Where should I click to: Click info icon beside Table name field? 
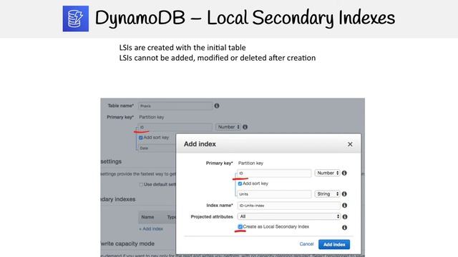point(217,106)
